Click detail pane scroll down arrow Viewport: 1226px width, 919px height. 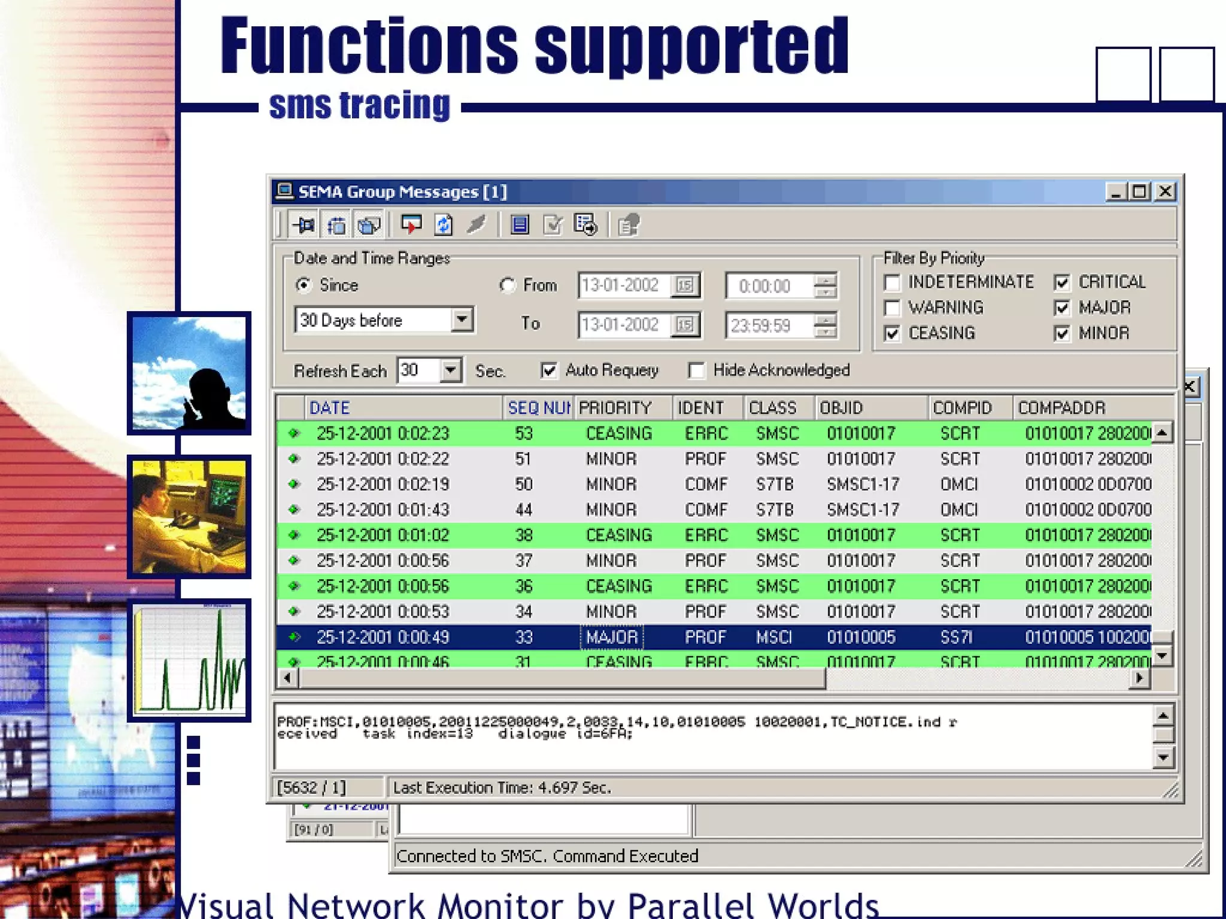click(x=1163, y=758)
